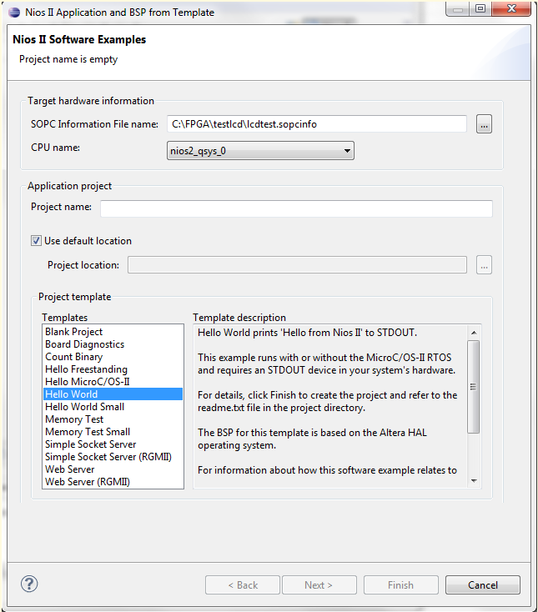
Task: Select Web Server template
Action: pyautogui.click(x=113, y=469)
